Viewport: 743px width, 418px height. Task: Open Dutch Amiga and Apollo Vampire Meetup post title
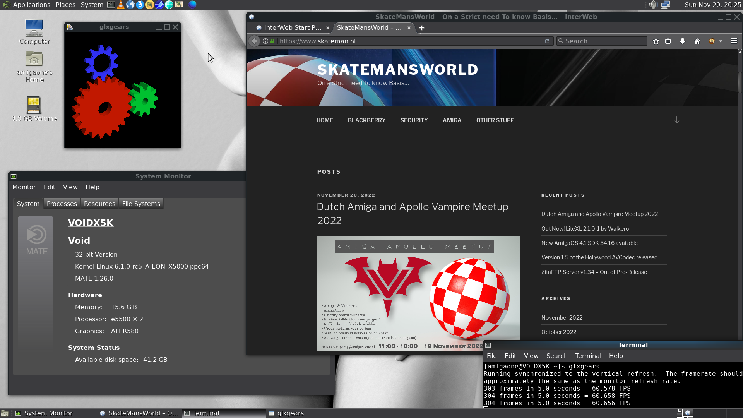413,214
